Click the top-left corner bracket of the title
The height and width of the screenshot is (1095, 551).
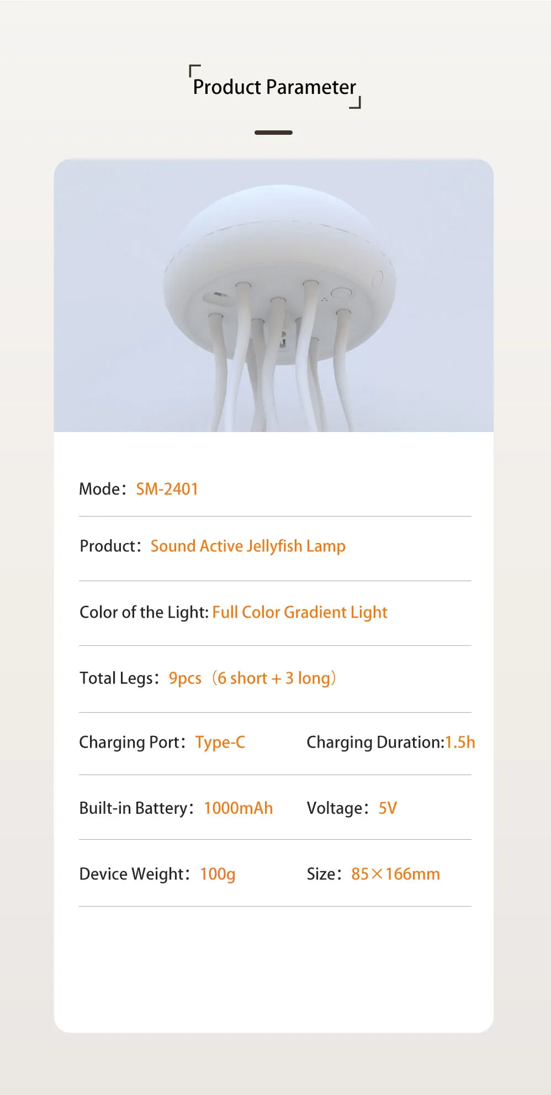tap(194, 70)
